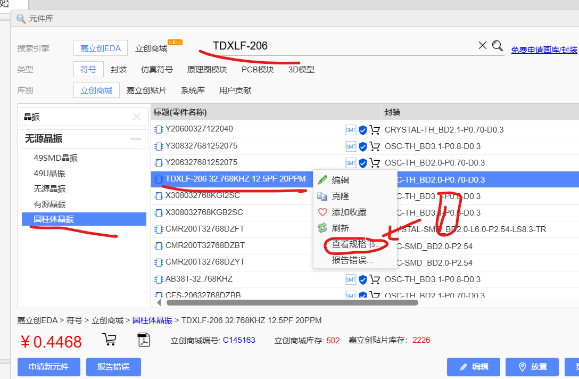The height and width of the screenshot is (379, 579).
Task: Choose 查看规格书 in the context menu
Action: 355,244
